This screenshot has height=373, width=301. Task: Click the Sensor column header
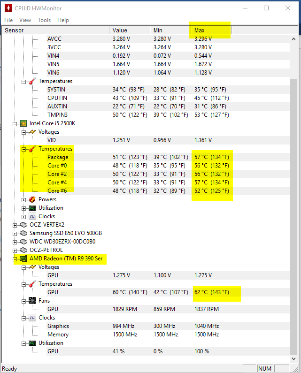pos(55,30)
